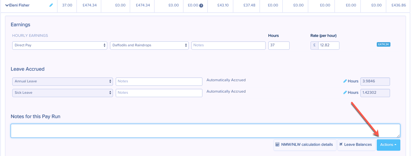Click the HOURLY EARNINGS label
This screenshot has width=411, height=156.
(30, 36)
